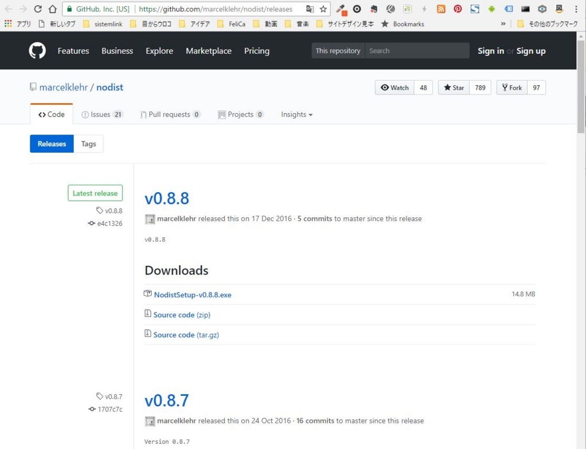Click the repository book icon beside marcelklehr
The height and width of the screenshot is (449, 586).
coord(33,87)
